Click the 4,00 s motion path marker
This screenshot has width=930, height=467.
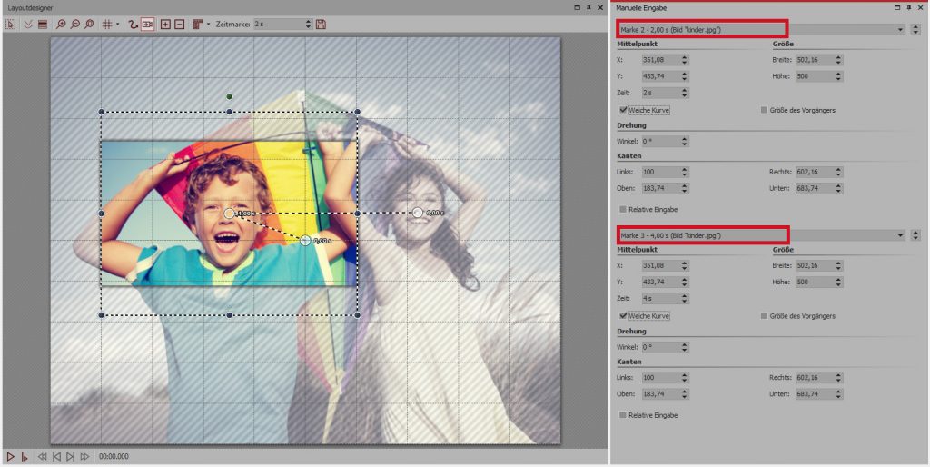tap(229, 213)
